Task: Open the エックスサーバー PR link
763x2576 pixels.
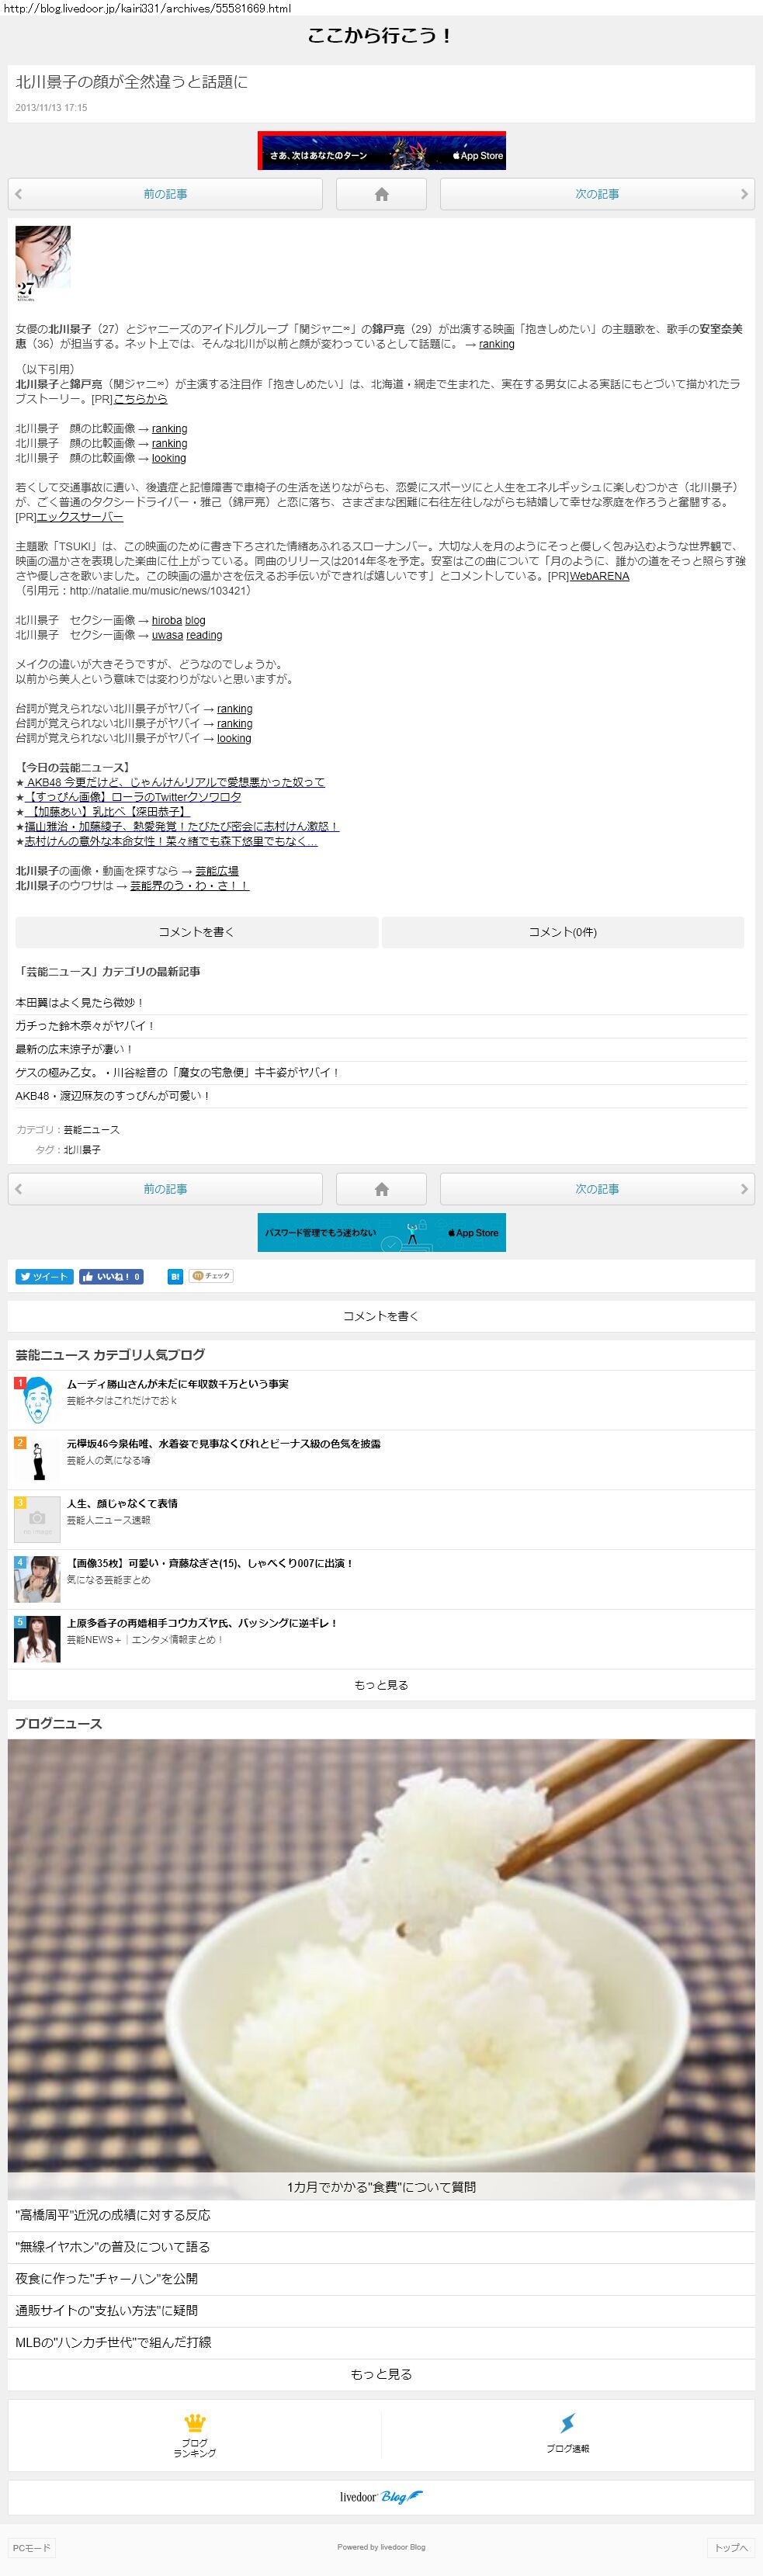Action: point(80,517)
